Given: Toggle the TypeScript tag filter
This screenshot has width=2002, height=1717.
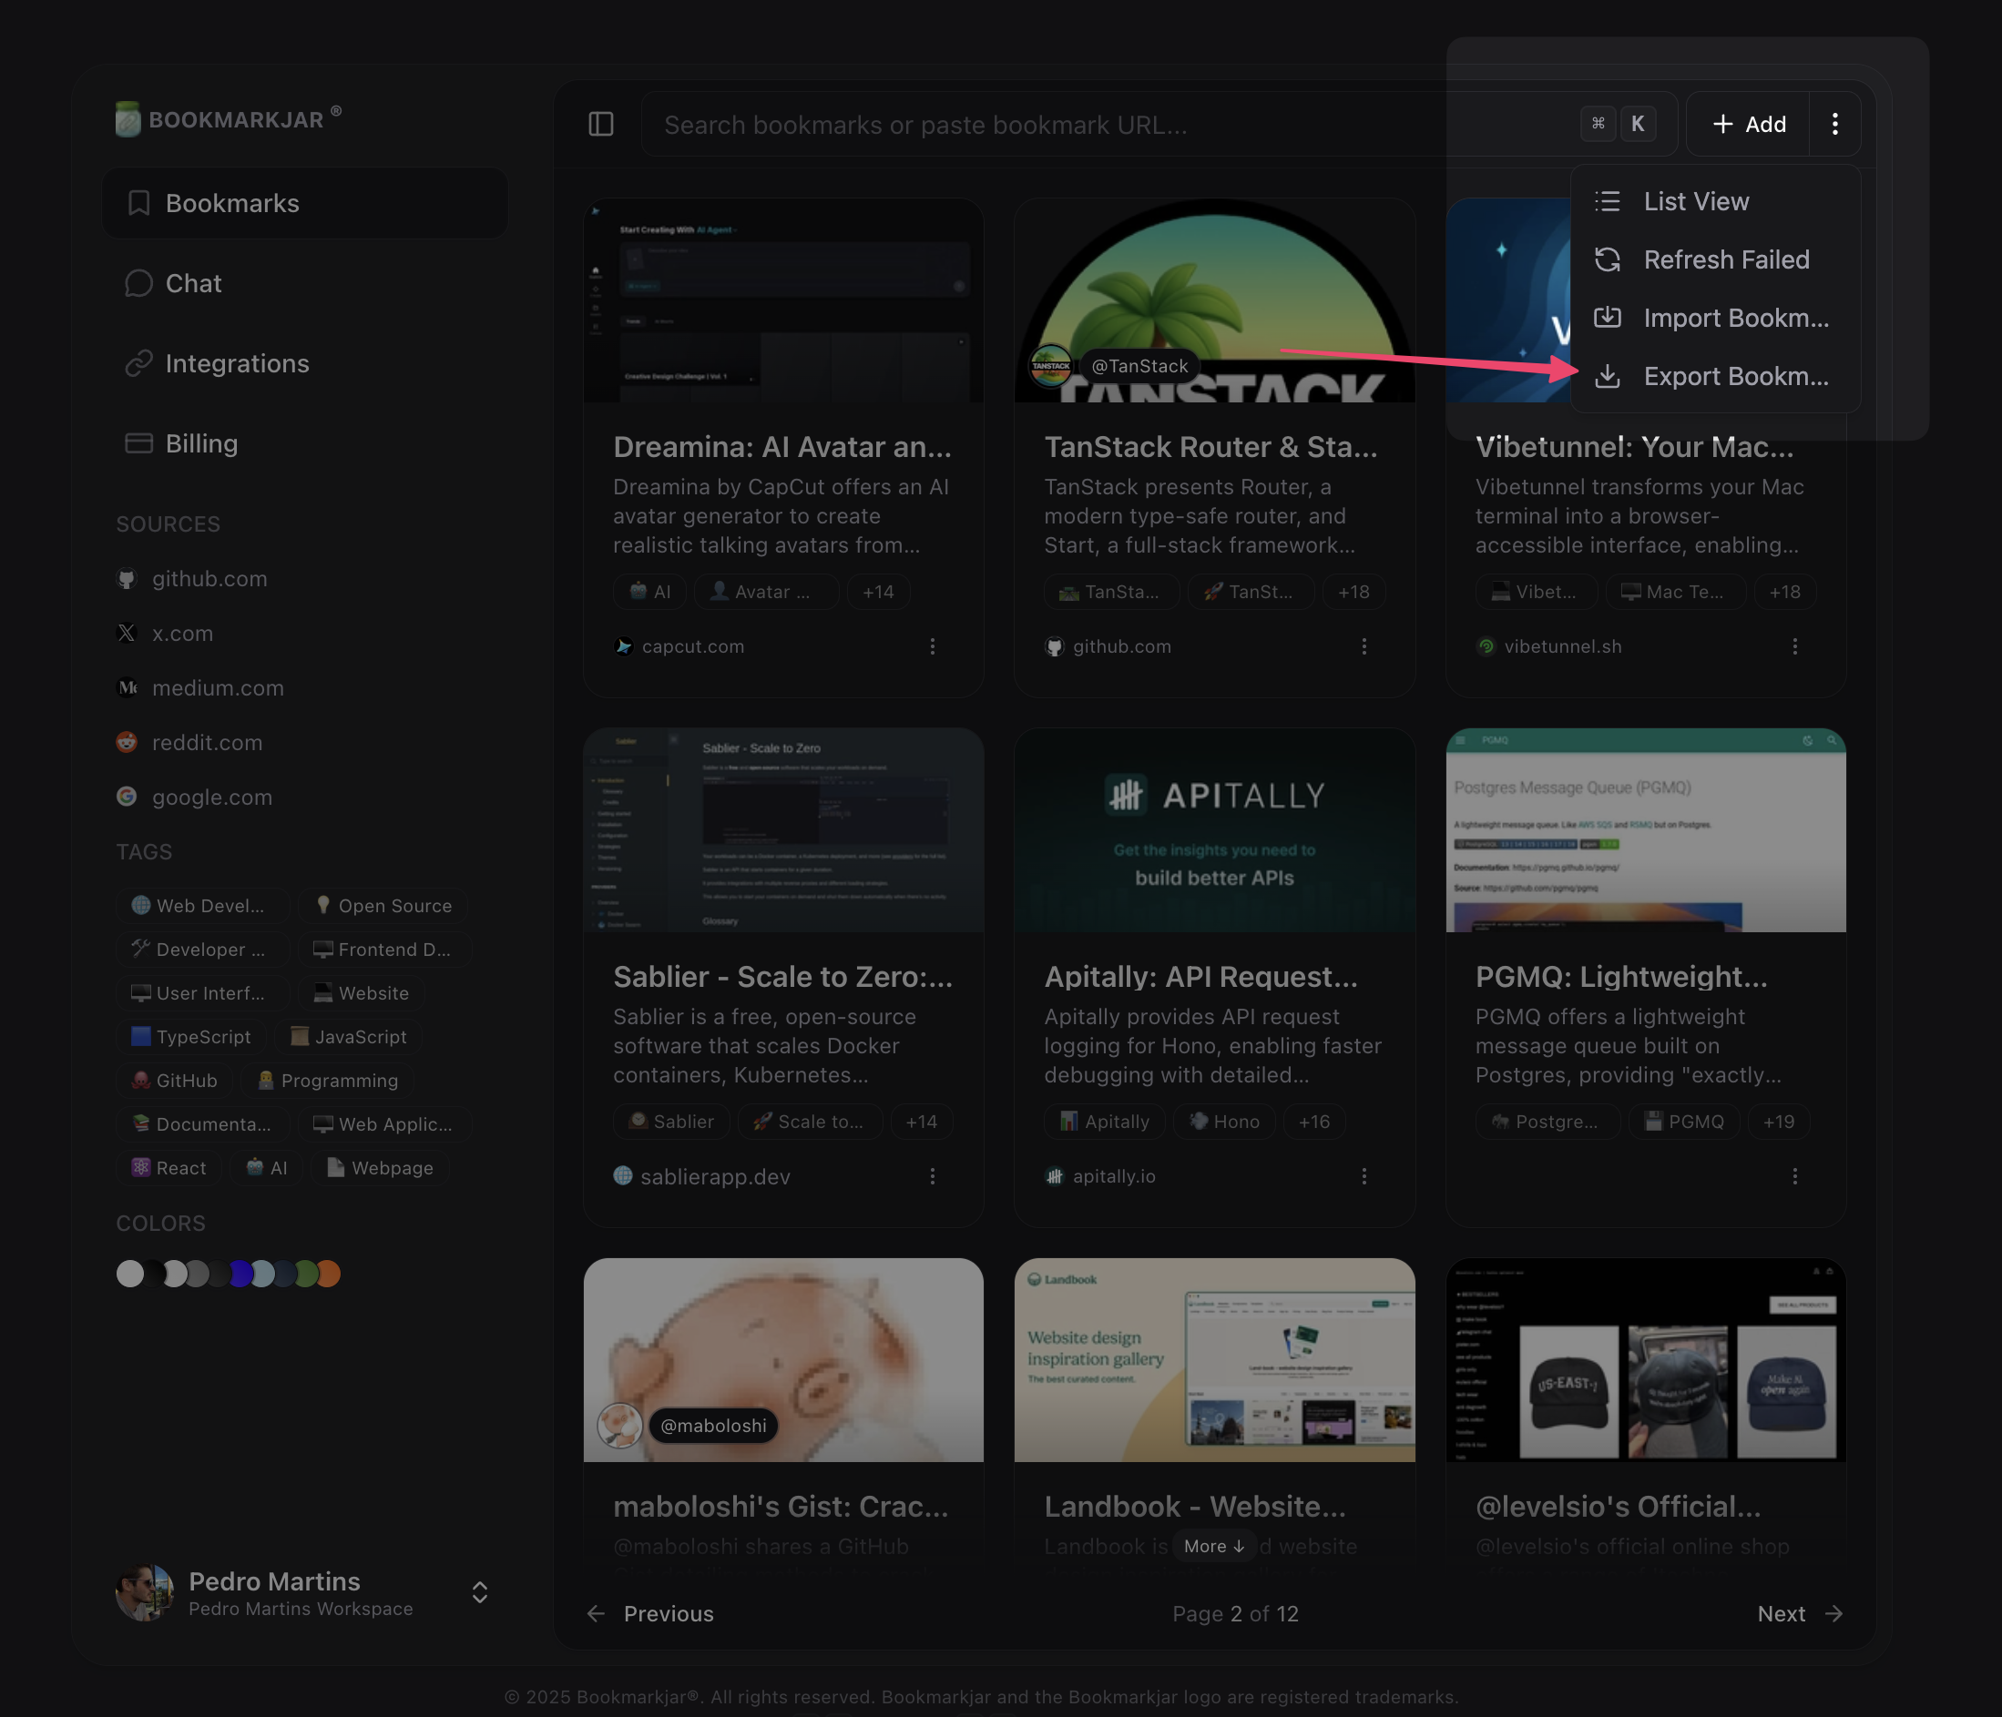Looking at the screenshot, I should [x=191, y=1036].
